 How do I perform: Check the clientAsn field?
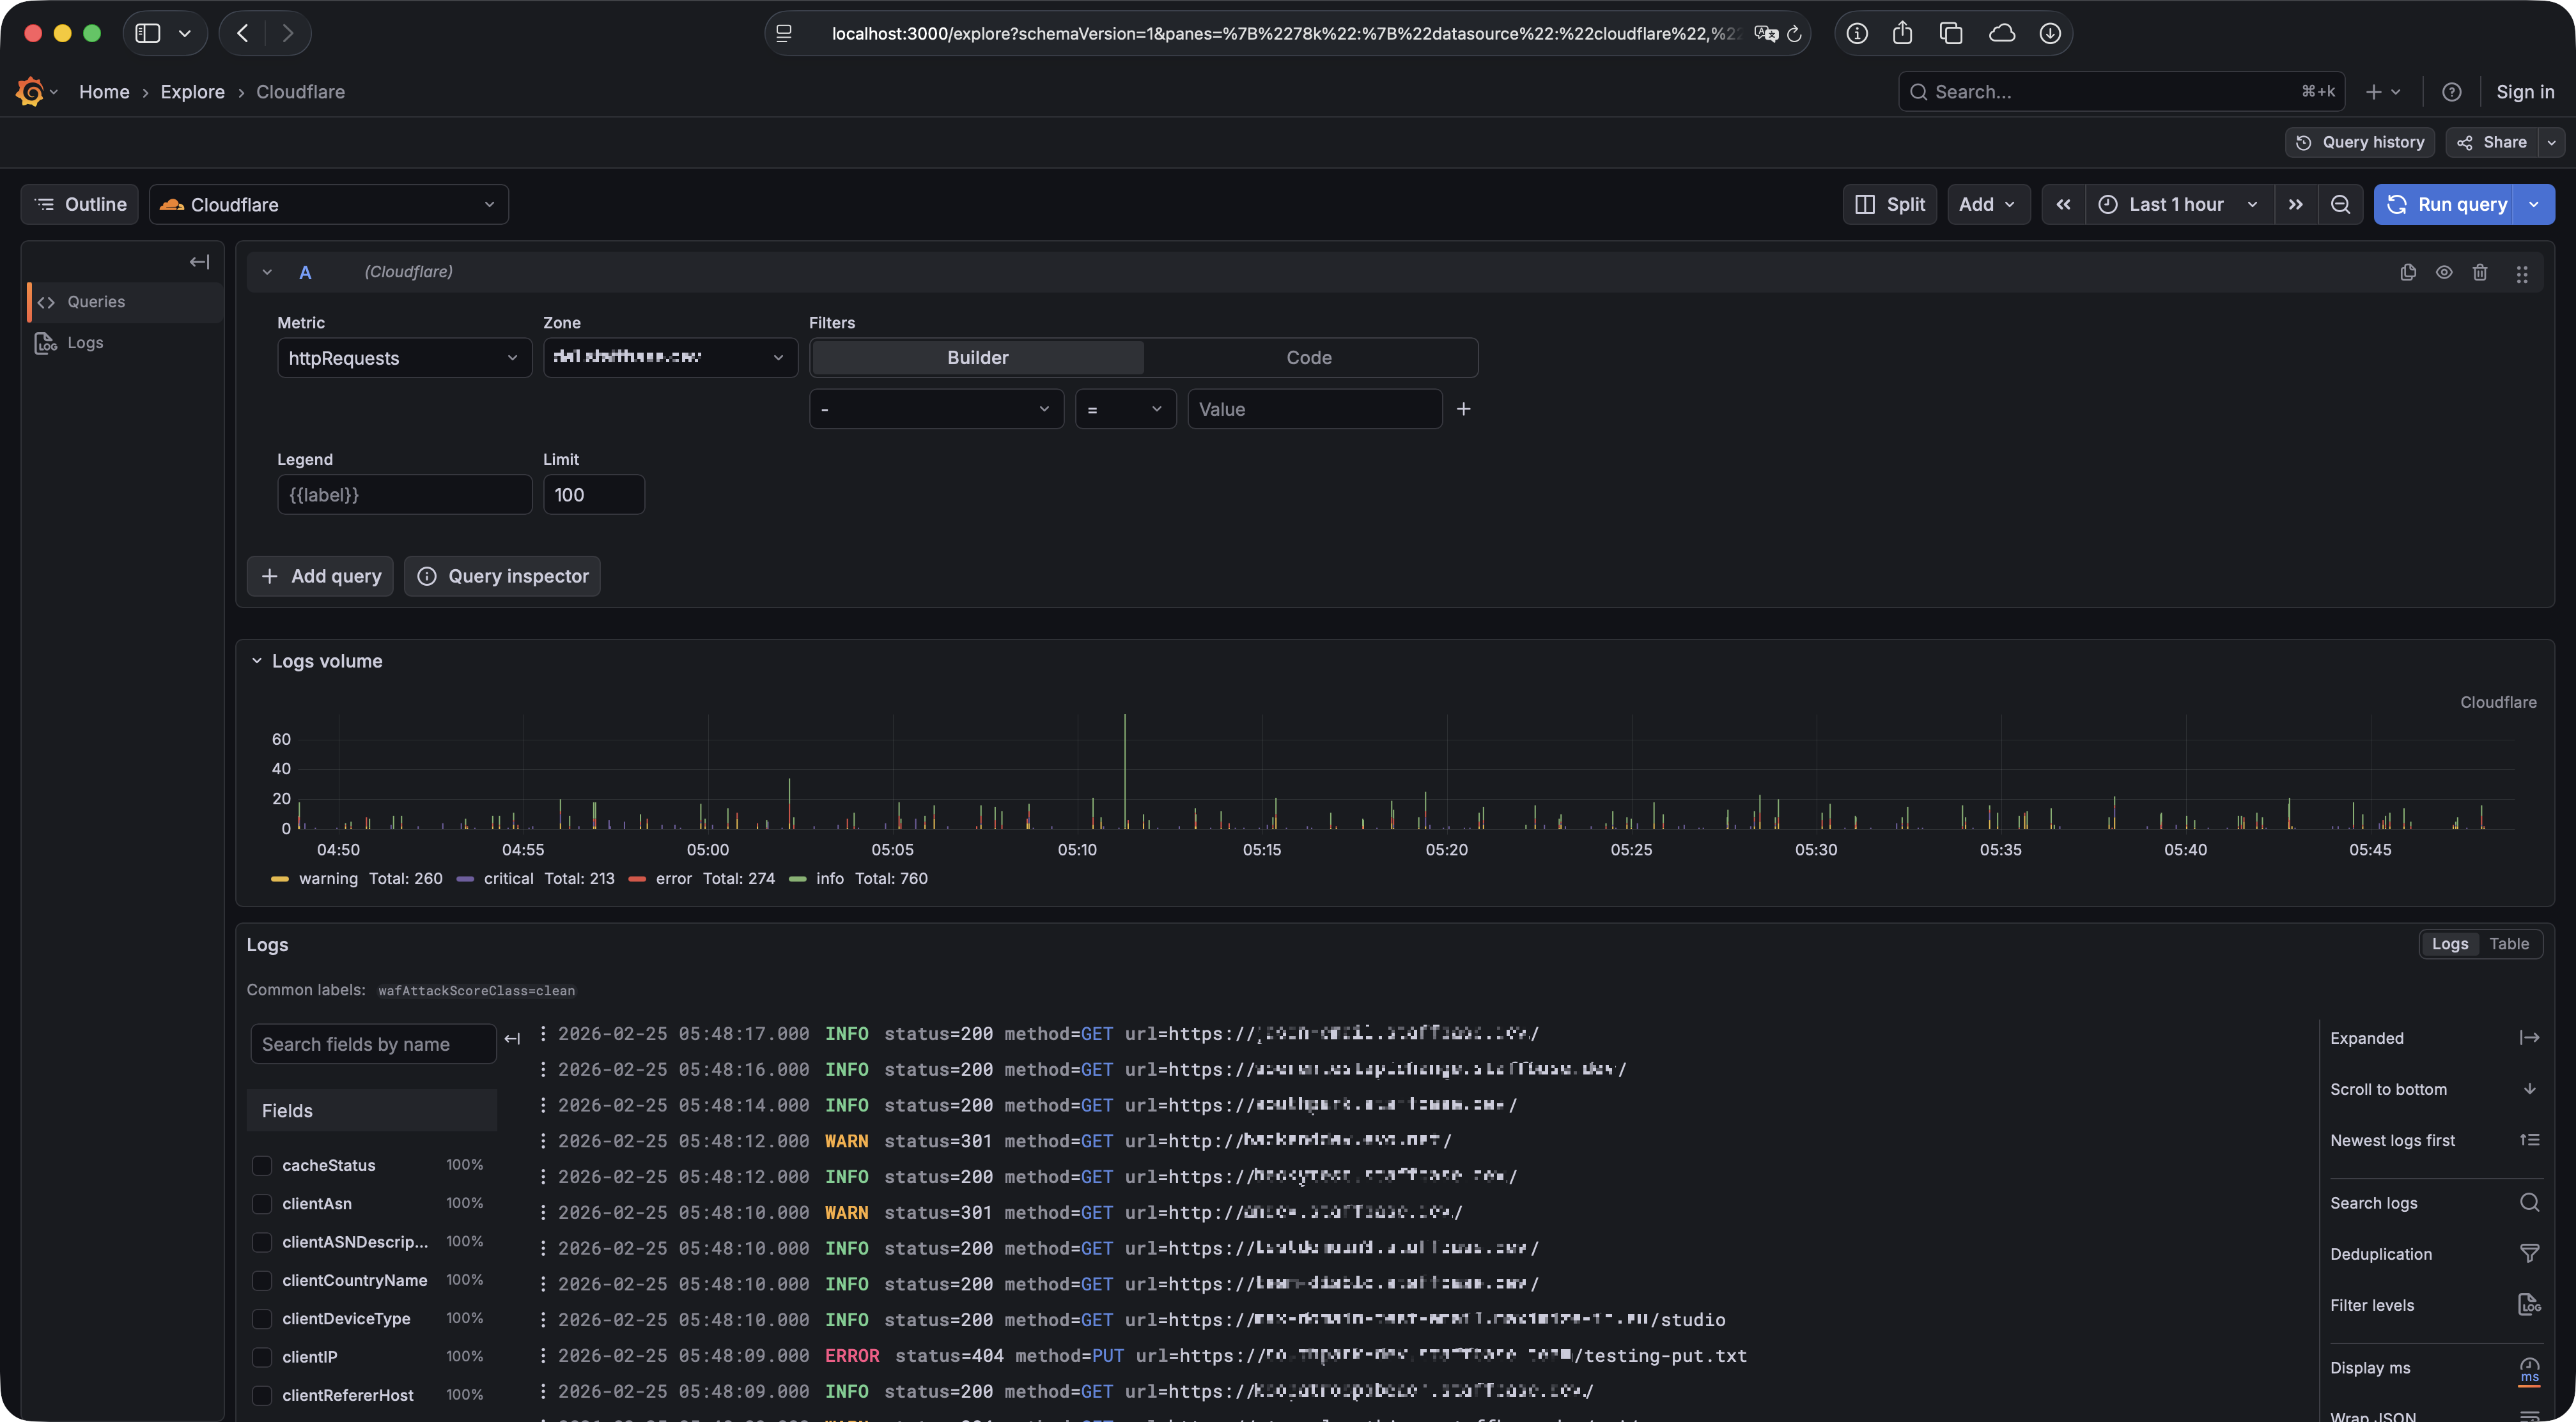[262, 1203]
